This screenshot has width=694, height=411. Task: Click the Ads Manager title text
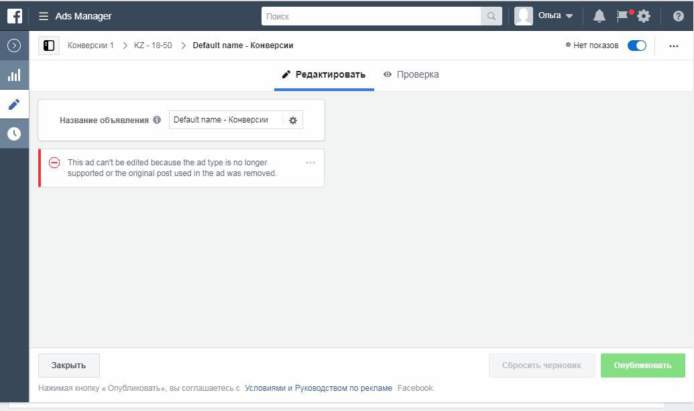[83, 16]
